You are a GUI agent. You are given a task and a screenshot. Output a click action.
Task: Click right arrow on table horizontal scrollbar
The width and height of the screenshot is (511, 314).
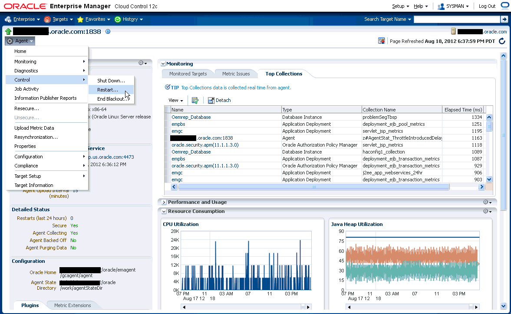tap(481, 187)
